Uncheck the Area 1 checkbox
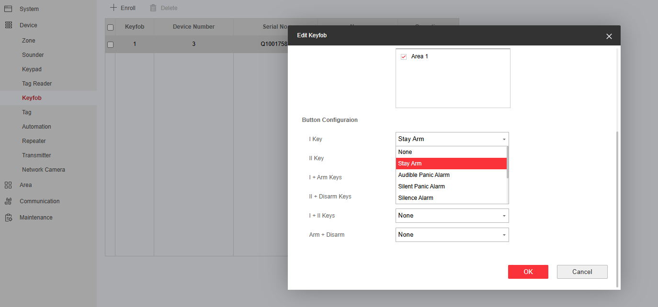Image resolution: width=658 pixels, height=307 pixels. (x=404, y=56)
